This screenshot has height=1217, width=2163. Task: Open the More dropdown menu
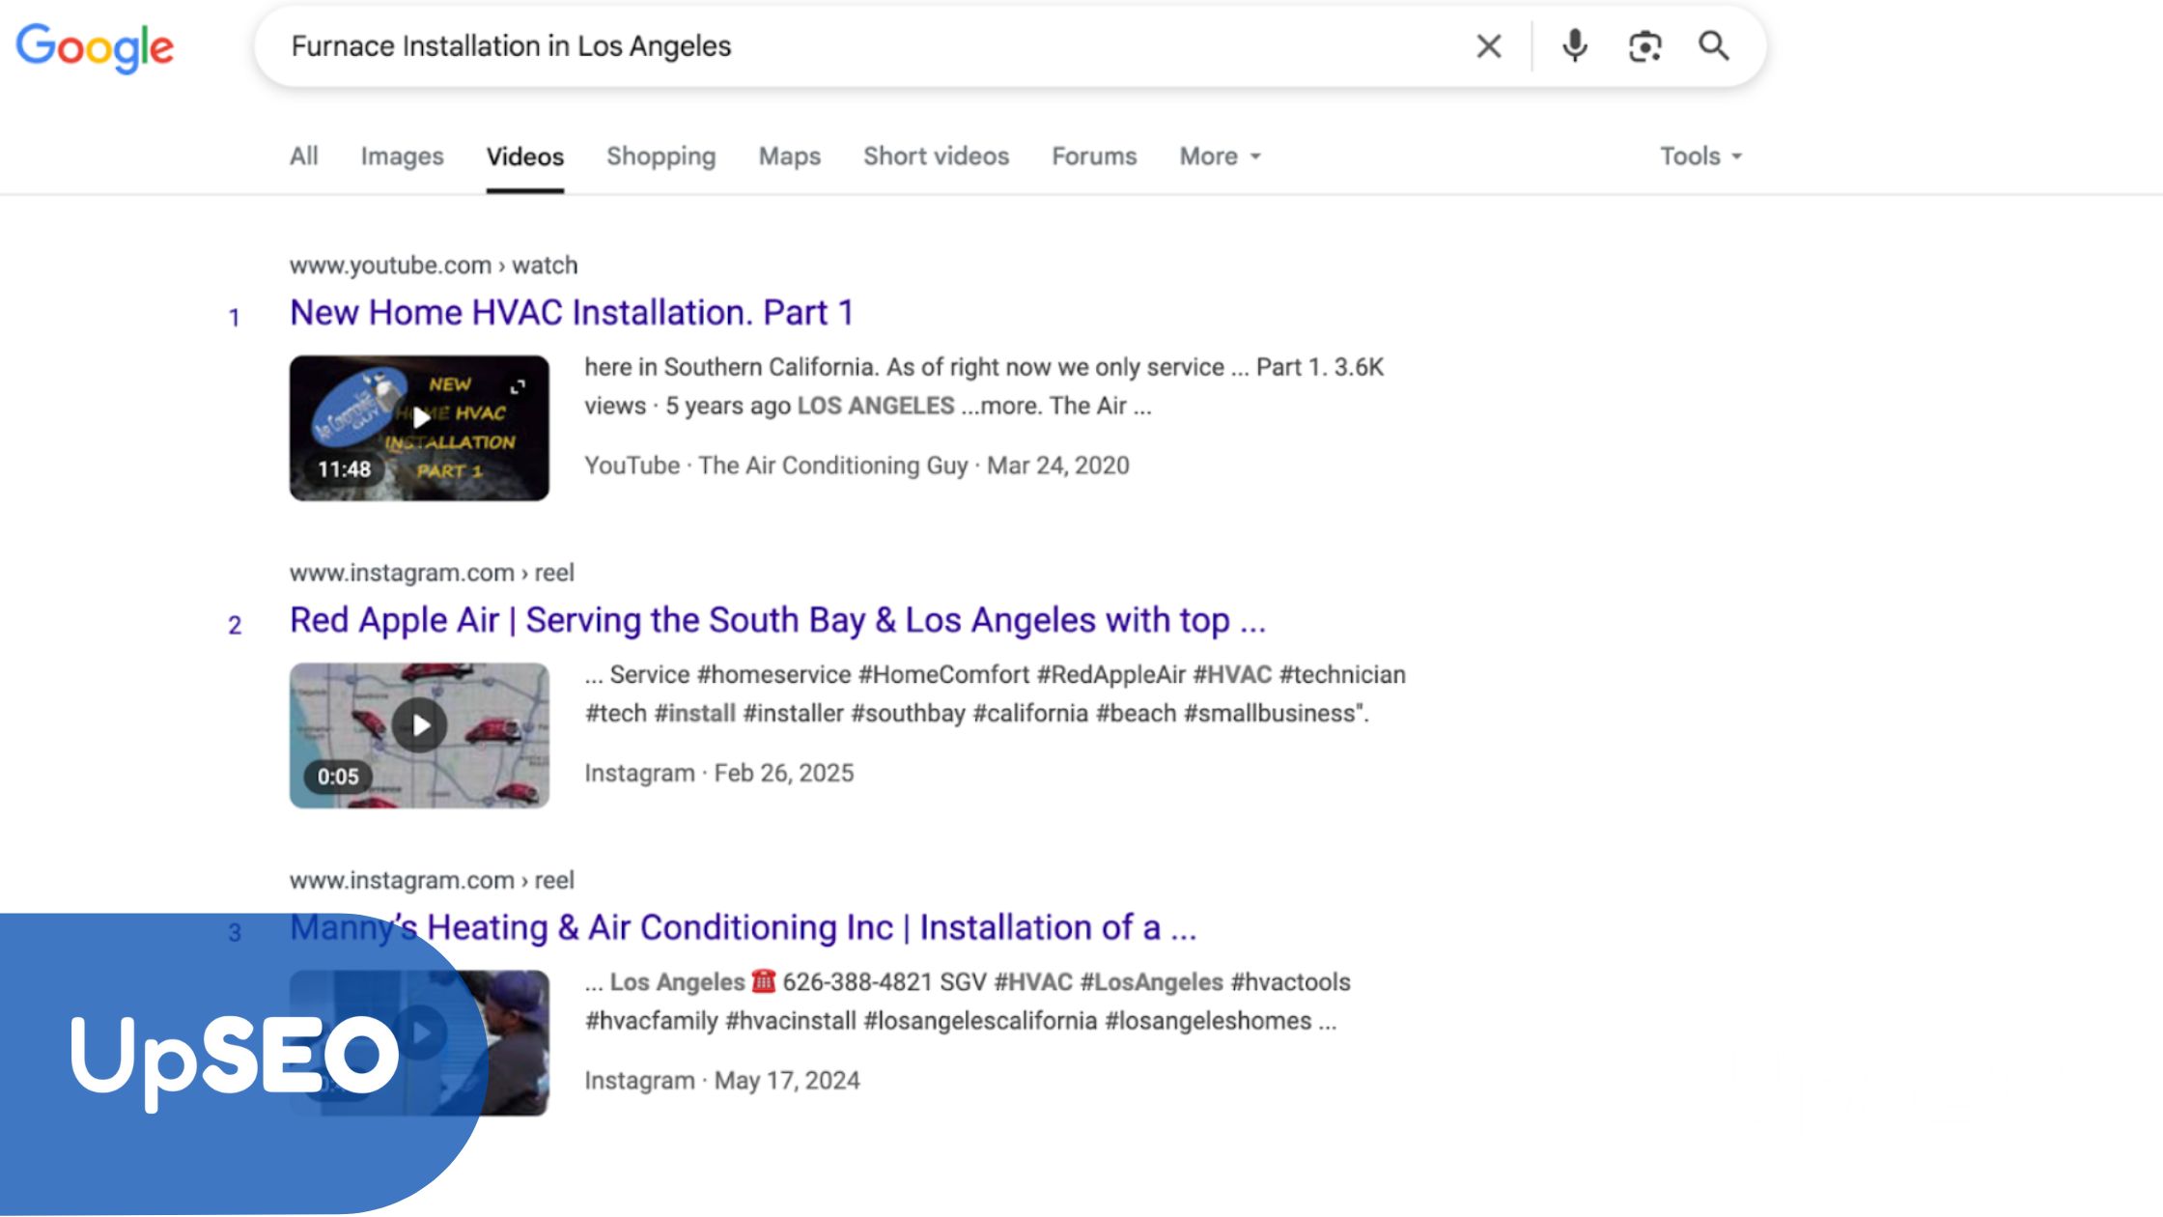click(x=1221, y=156)
